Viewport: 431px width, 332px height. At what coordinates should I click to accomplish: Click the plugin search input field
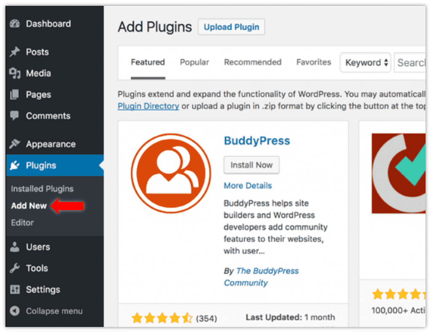tap(410, 63)
